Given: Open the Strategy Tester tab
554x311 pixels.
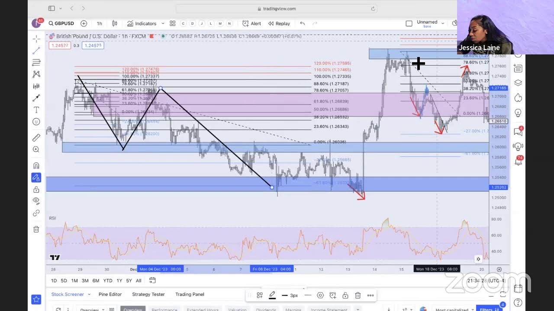Looking at the screenshot, I should click(x=148, y=294).
